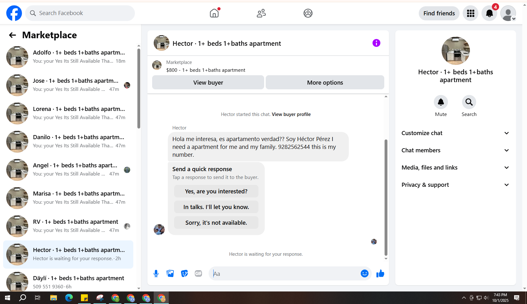Send a thumbs-up like

click(380, 274)
